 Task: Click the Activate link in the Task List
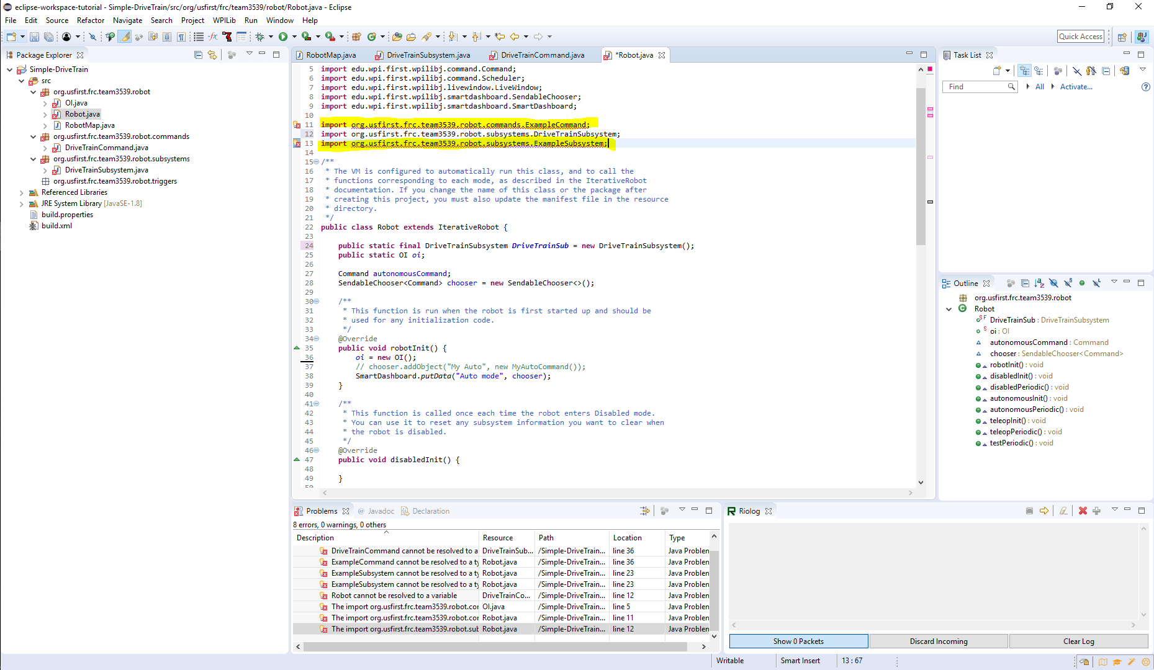coord(1076,86)
